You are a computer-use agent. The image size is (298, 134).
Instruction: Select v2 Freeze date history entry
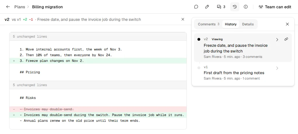pyautogui.click(x=243, y=48)
